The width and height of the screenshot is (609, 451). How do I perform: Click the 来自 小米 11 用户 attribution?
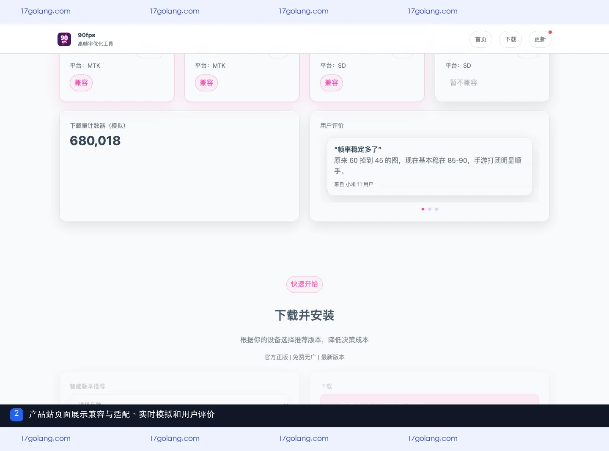pos(354,184)
